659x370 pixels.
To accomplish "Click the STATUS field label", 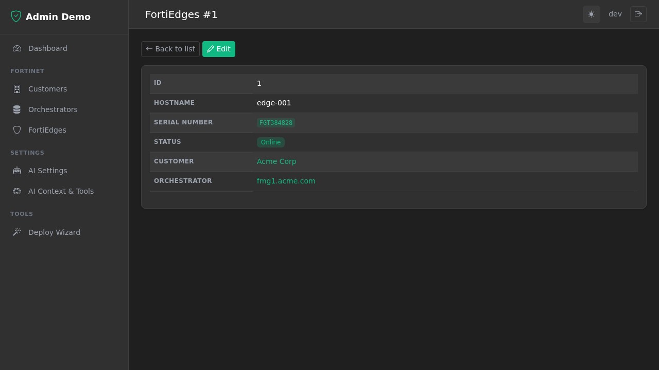I will click(x=167, y=142).
